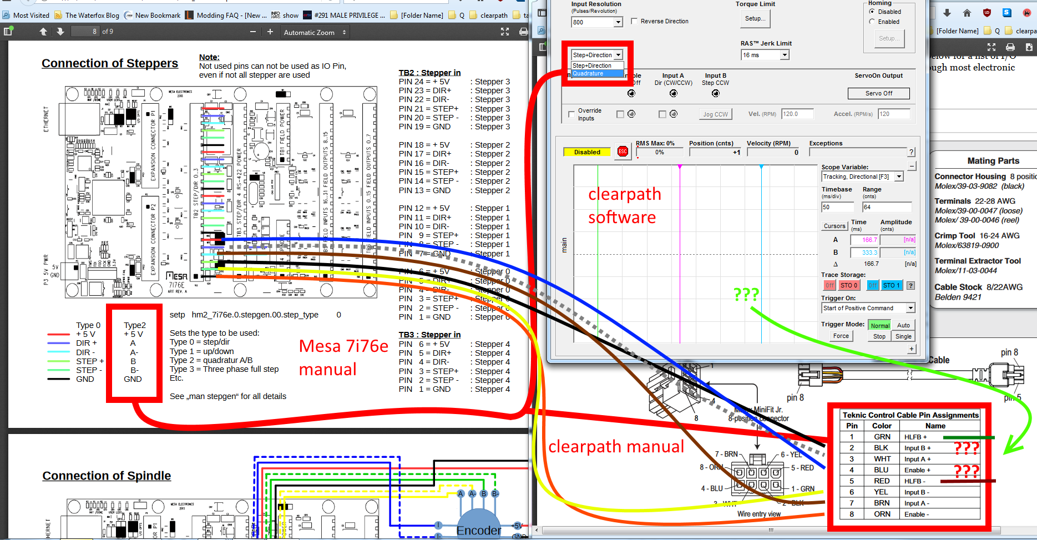Click STO 1 trace storage button
The image size is (1037, 540).
coord(892,285)
